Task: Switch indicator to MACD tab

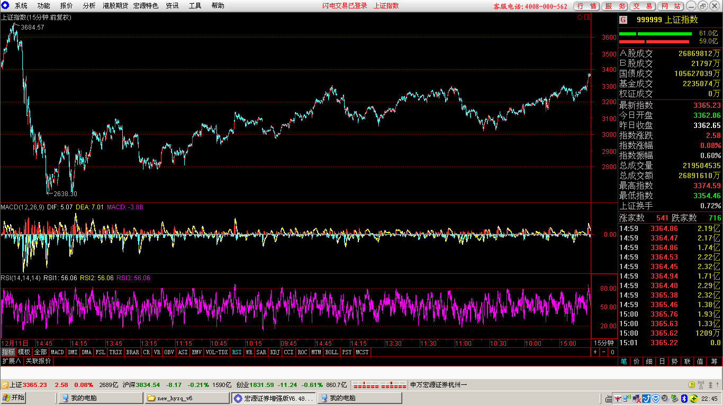Action: point(57,352)
